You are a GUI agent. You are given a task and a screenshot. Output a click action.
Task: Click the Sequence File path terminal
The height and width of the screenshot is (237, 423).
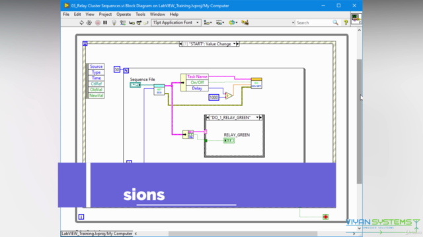(135, 85)
